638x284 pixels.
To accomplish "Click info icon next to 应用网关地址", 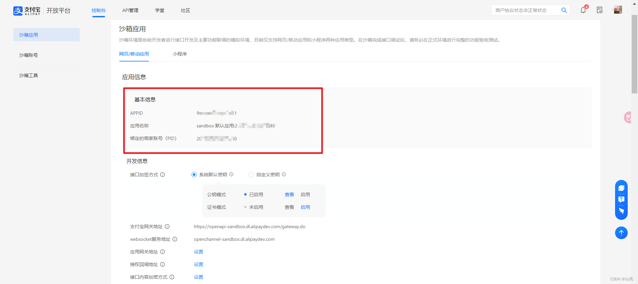I will tap(162, 252).
